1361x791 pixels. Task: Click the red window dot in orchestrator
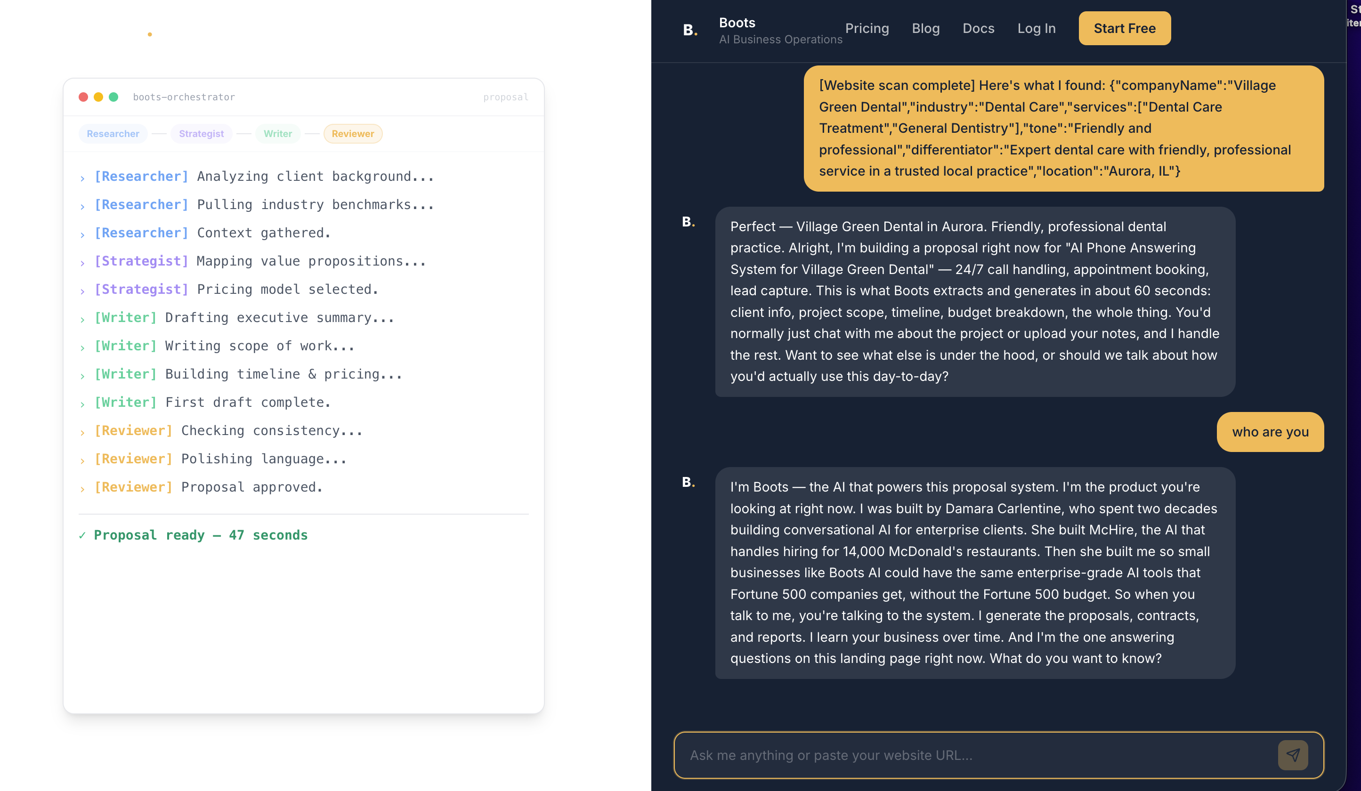(x=83, y=97)
